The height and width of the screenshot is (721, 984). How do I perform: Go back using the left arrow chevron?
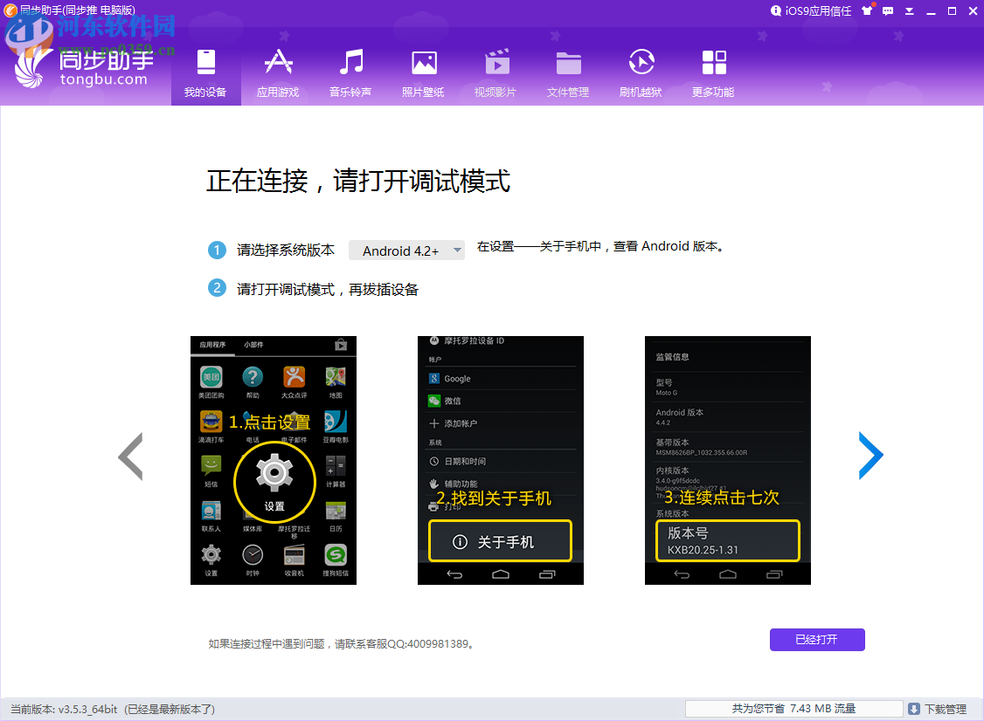[x=130, y=456]
